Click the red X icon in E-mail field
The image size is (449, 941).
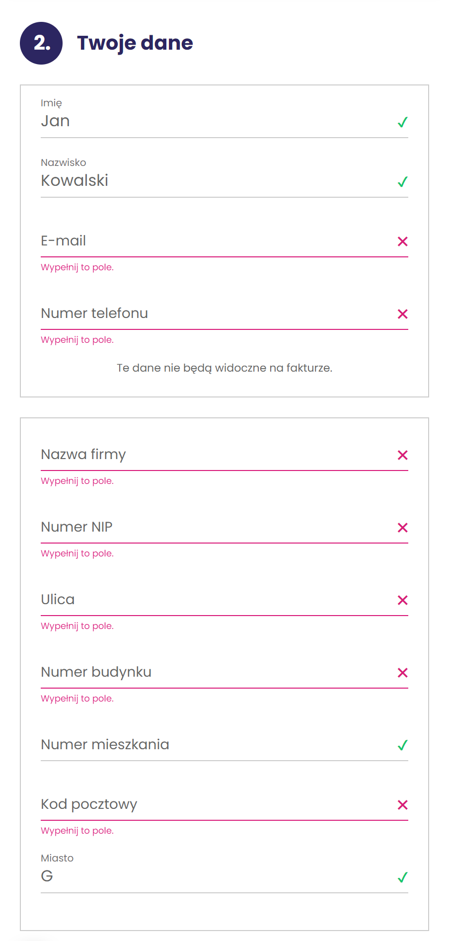coord(403,241)
